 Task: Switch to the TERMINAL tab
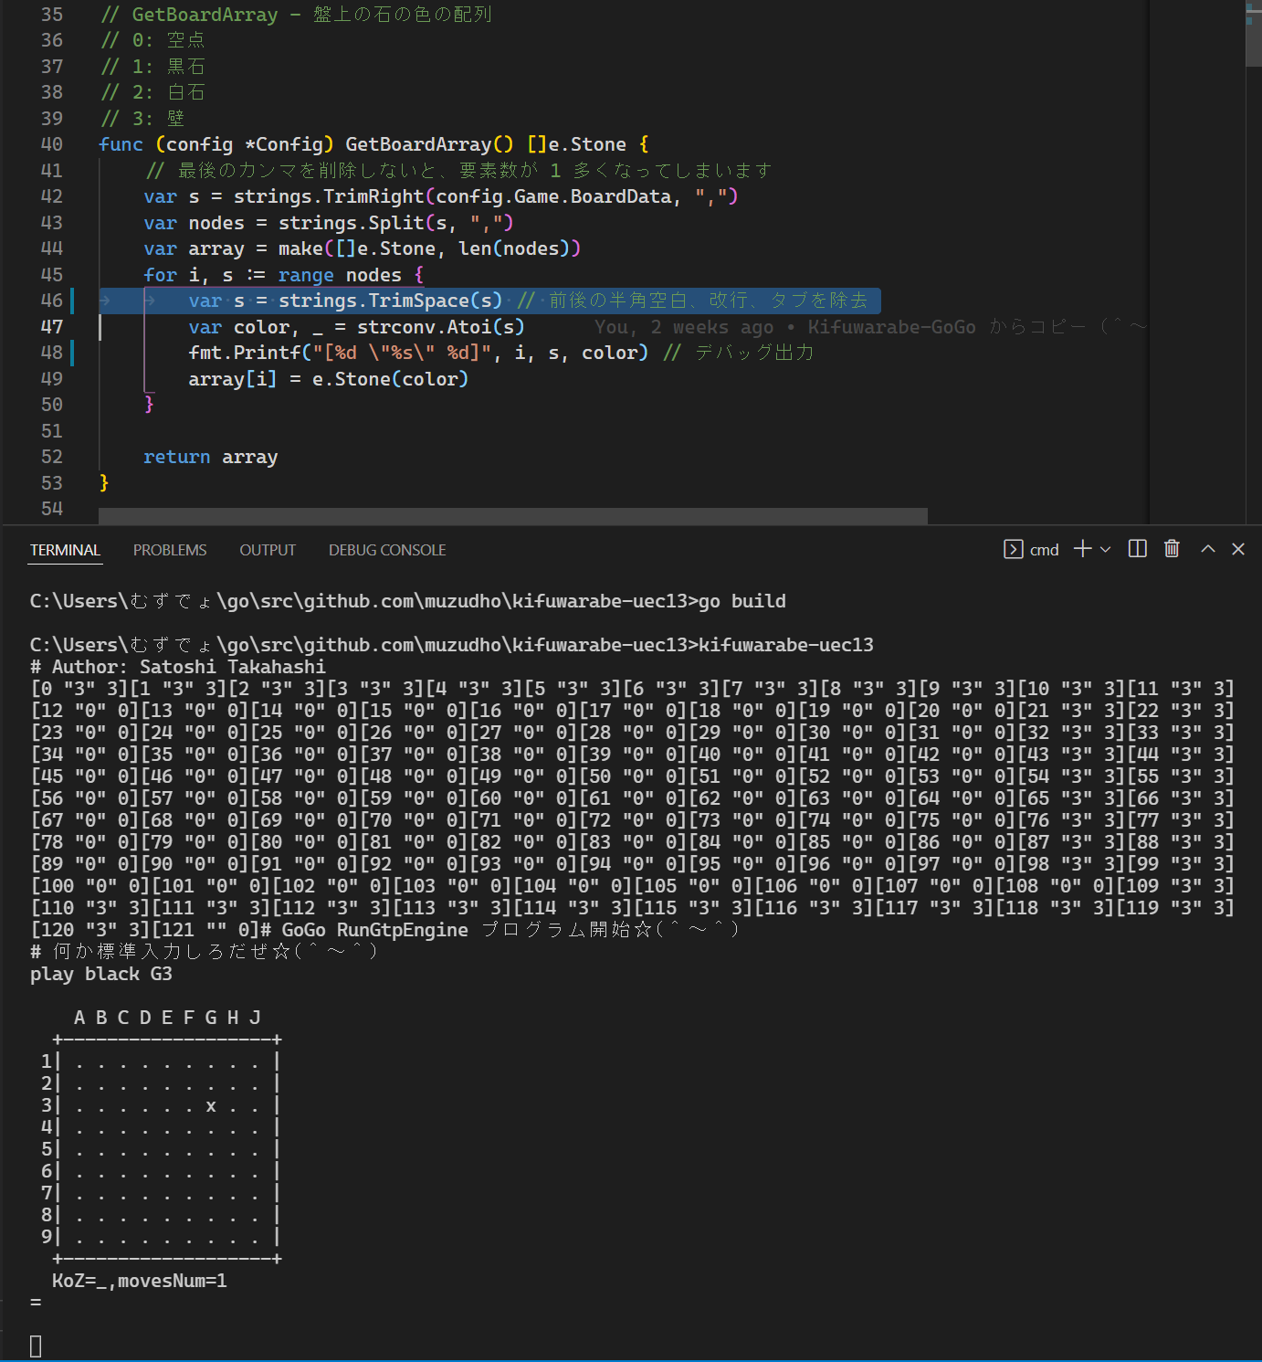65,550
